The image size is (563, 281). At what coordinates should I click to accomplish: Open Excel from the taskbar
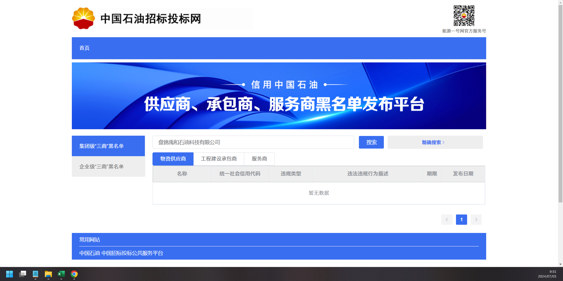click(61, 274)
